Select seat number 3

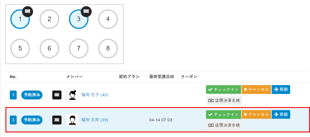pos(78,20)
